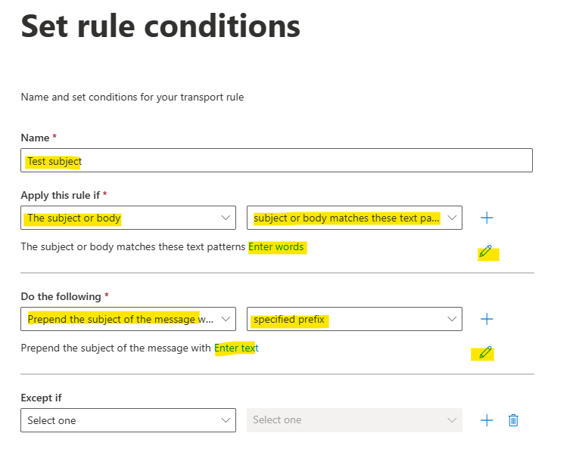
Task: Open the 'Enter words' link
Action: point(275,246)
